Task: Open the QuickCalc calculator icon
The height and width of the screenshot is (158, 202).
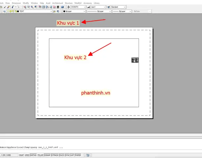Action: (x=58, y=7)
